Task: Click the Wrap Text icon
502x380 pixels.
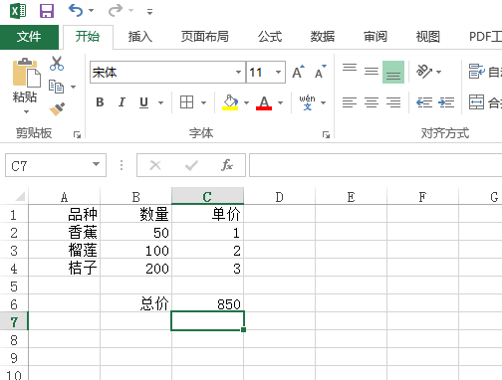Action: click(477, 72)
